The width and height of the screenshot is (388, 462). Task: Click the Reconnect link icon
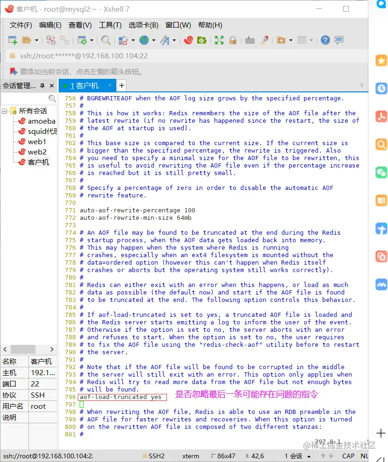click(x=64, y=40)
